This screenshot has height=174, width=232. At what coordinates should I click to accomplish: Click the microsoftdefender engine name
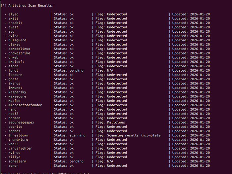(x=25, y=105)
